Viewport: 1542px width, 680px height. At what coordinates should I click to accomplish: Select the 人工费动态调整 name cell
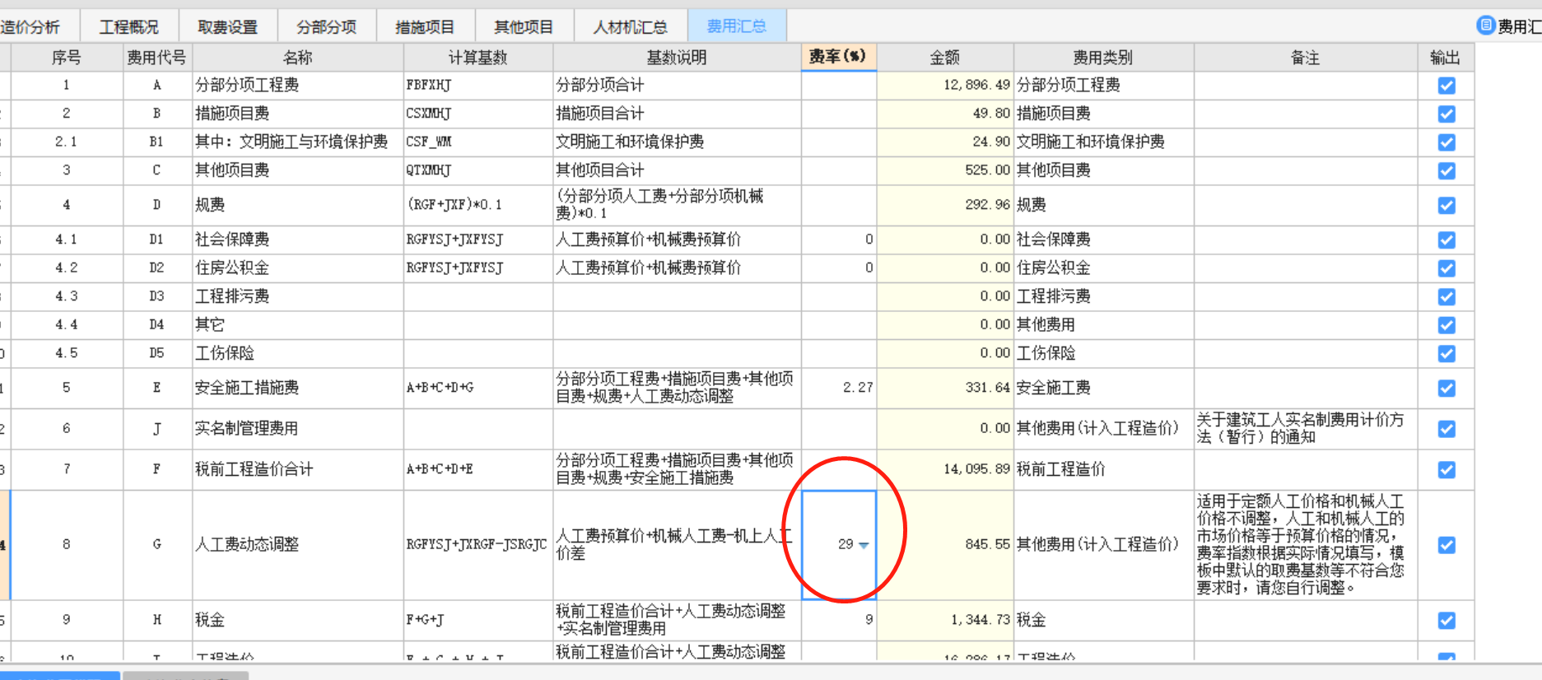point(298,545)
